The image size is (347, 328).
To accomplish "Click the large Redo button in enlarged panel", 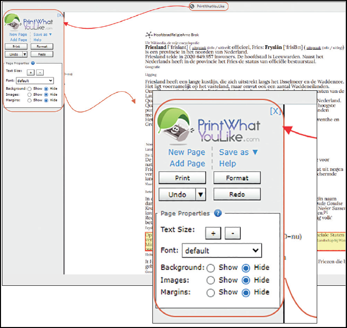I will click(237, 195).
